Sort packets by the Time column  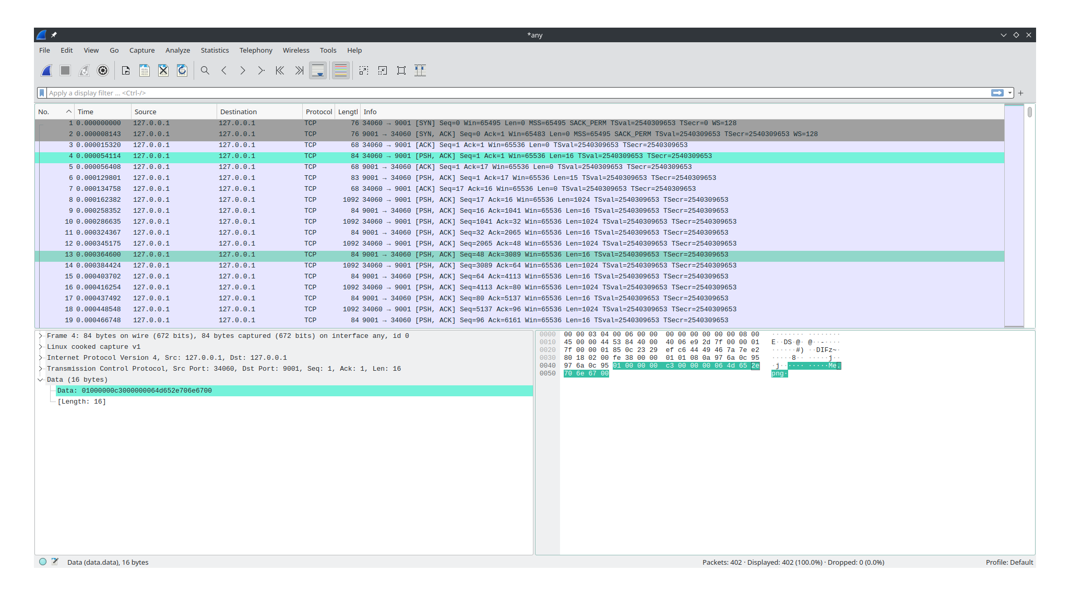(x=103, y=112)
